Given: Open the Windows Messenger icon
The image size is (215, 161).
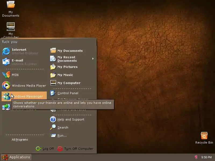Looking at the screenshot, I should click(6, 96).
